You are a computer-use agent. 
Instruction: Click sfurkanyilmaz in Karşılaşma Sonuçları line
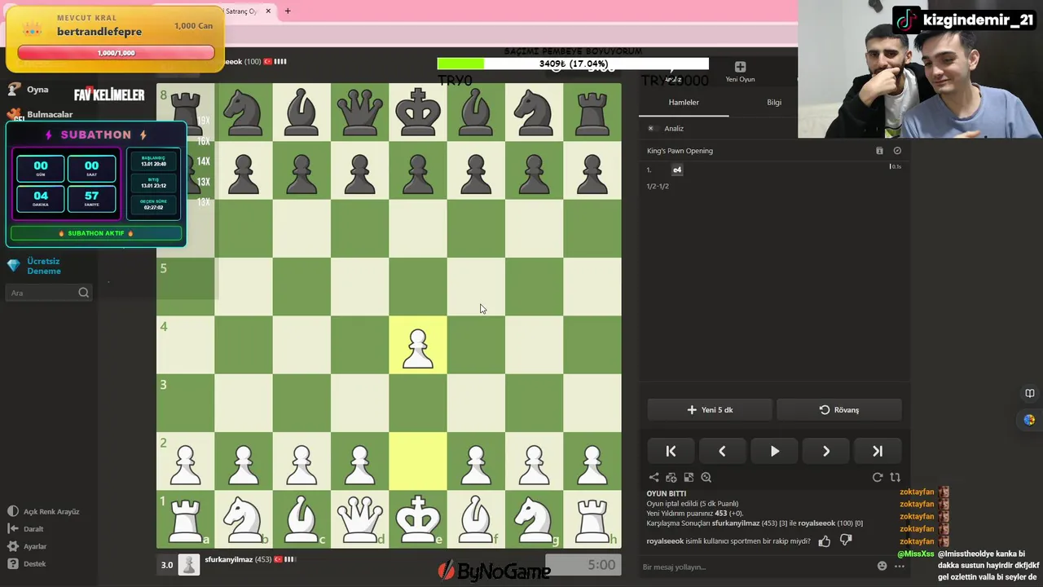click(x=736, y=523)
